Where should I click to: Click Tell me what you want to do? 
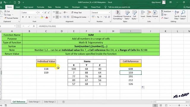(x=119, y=7)
